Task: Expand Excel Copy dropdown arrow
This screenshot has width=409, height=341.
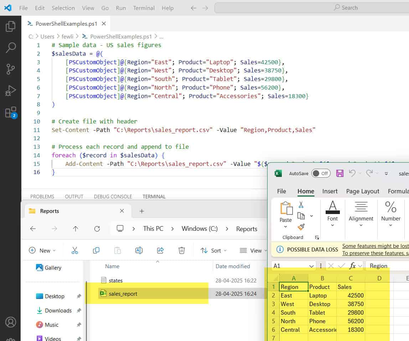Action: click(311, 216)
